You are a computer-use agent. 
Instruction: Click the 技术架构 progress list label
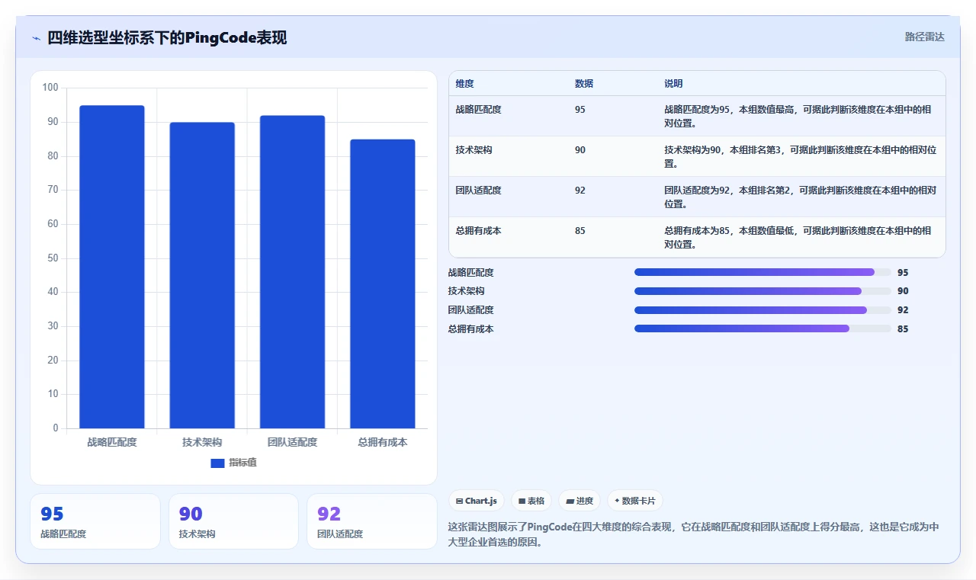[x=467, y=291]
